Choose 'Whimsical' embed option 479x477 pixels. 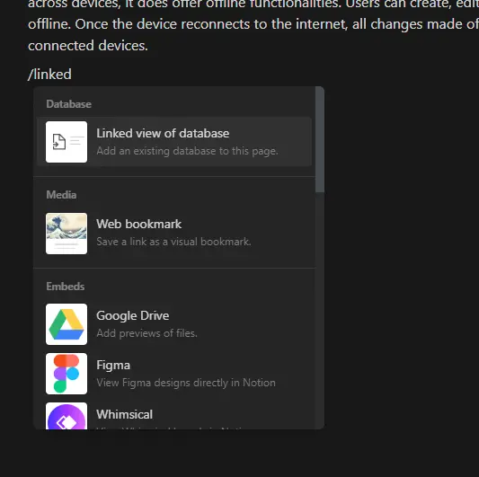coord(174,415)
